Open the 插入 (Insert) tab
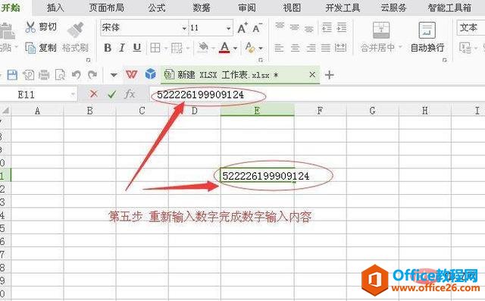 click(x=55, y=8)
